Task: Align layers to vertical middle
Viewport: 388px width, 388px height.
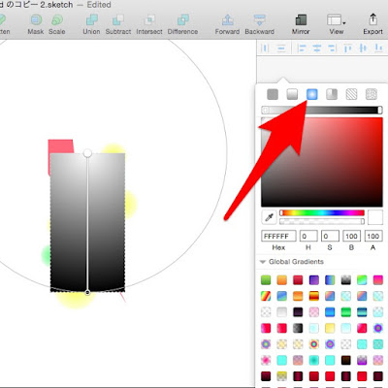Action: [x=363, y=48]
